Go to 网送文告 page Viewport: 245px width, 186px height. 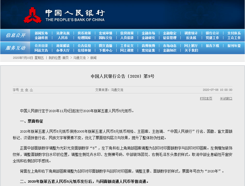click(41, 51)
